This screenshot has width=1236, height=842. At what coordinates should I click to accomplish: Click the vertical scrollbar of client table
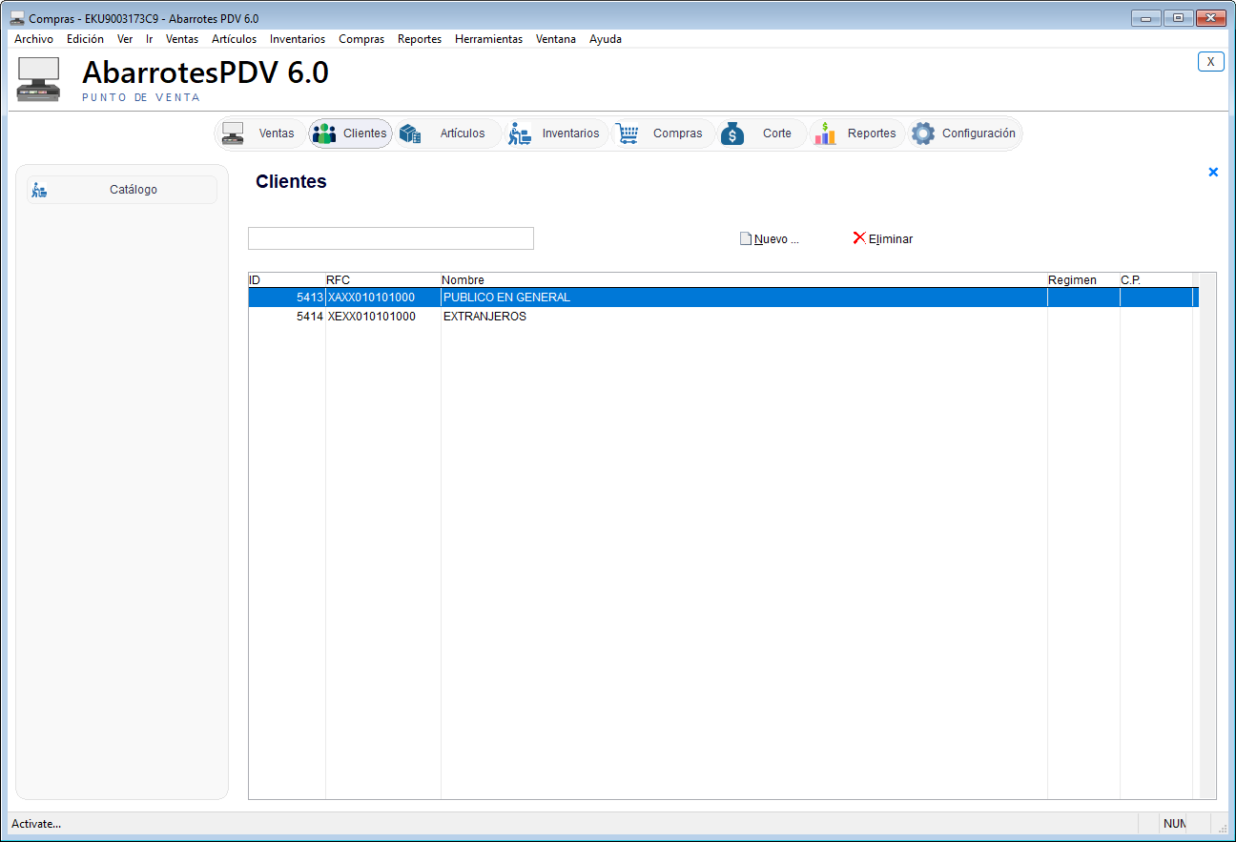tap(1207, 536)
